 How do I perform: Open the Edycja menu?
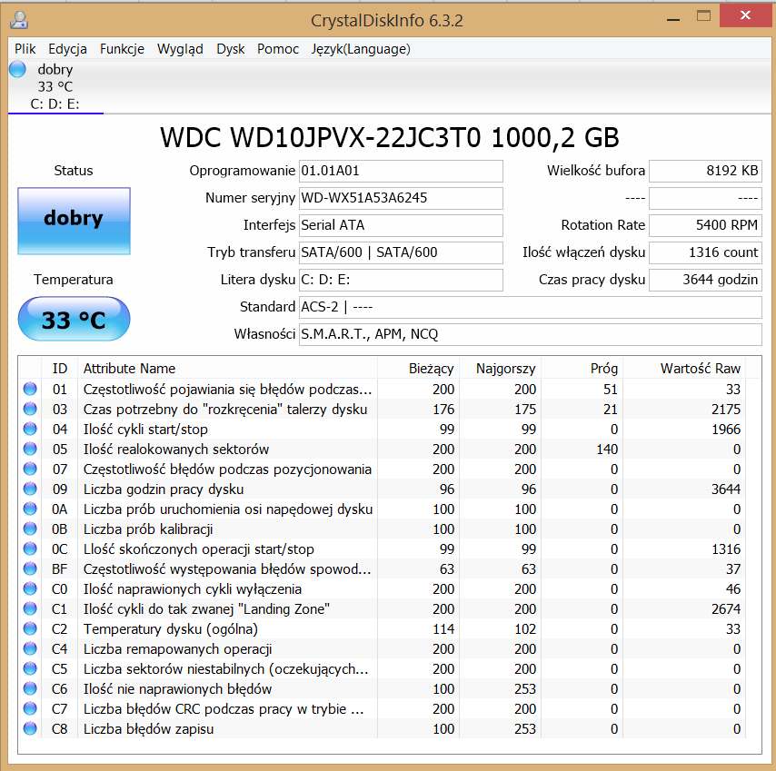click(68, 49)
